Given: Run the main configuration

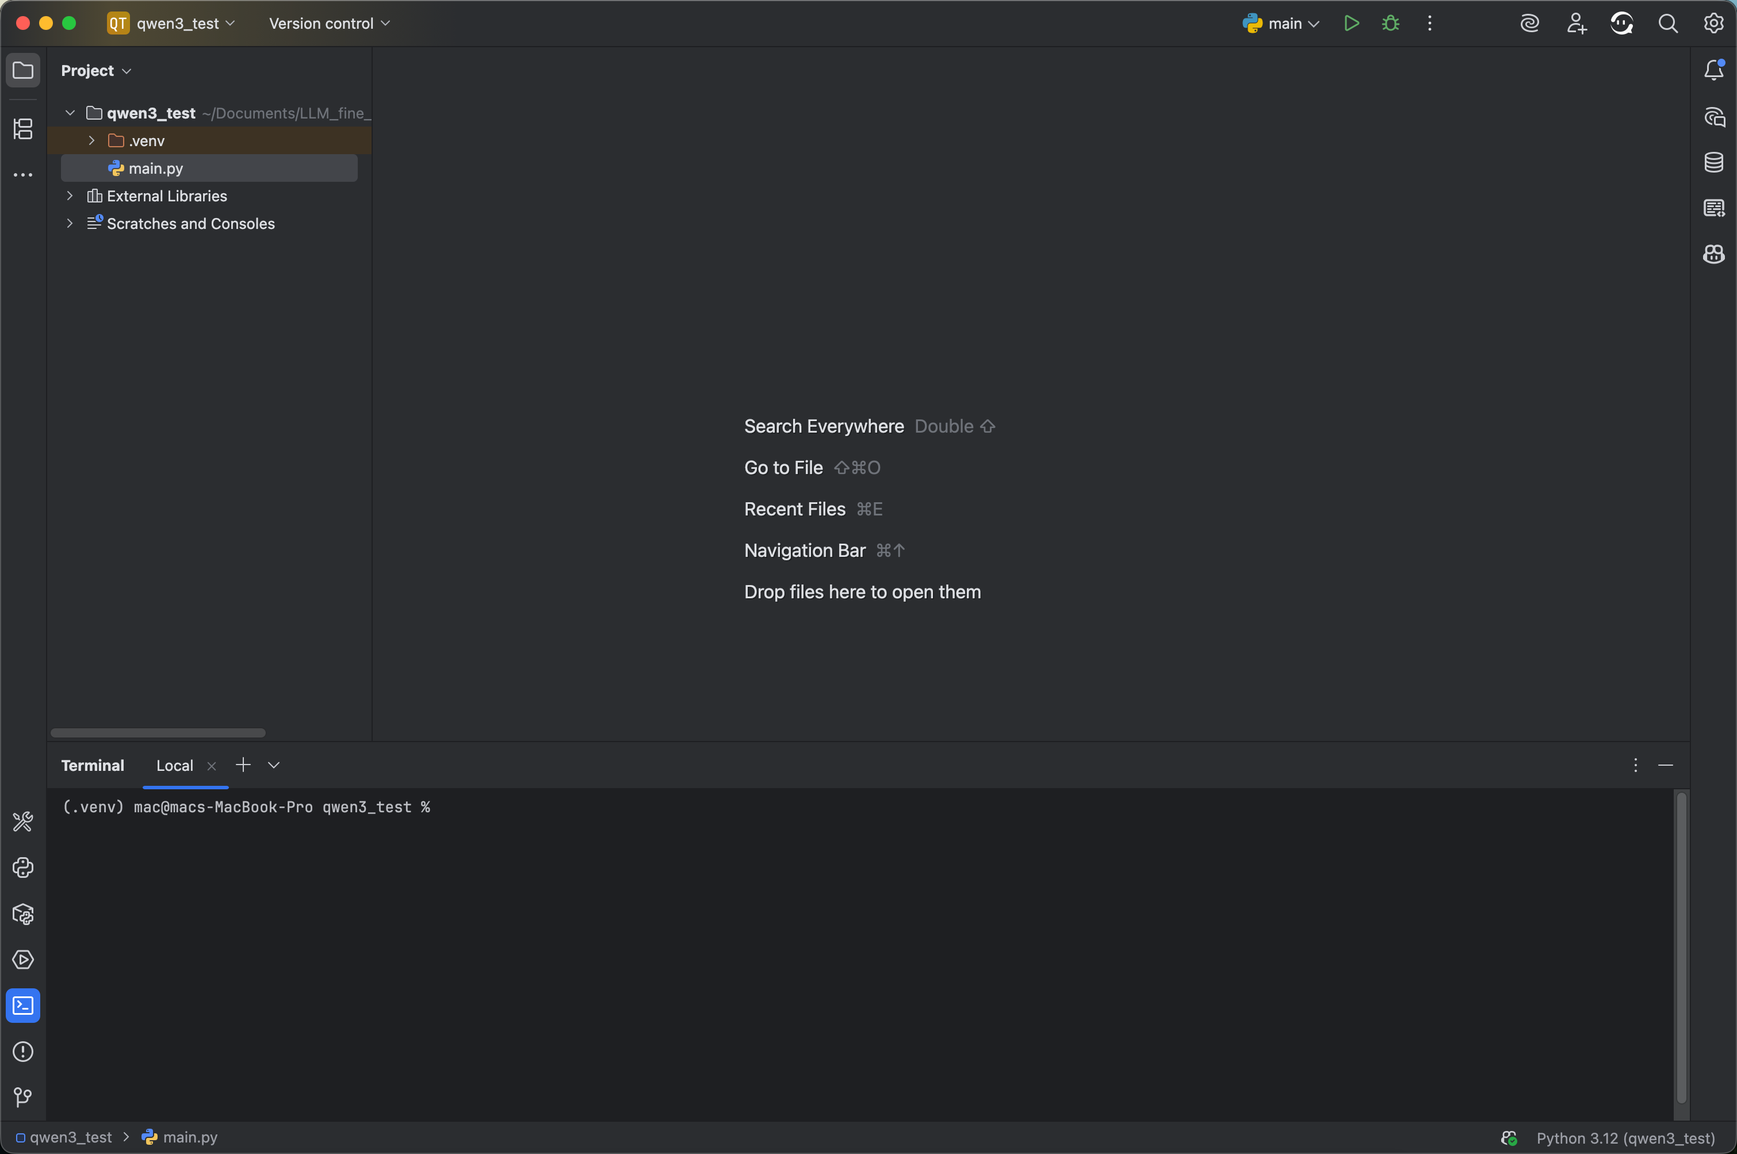Looking at the screenshot, I should click(1350, 24).
